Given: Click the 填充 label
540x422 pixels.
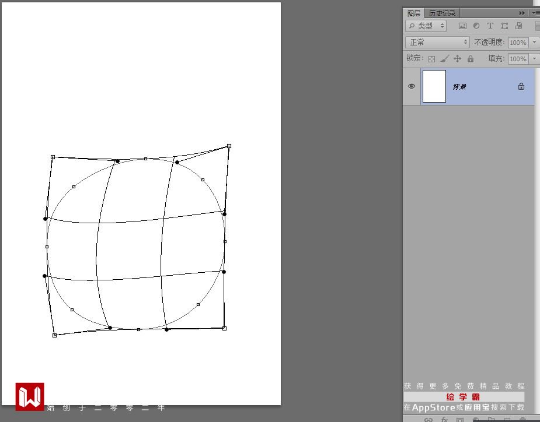Looking at the screenshot, I should 496,58.
